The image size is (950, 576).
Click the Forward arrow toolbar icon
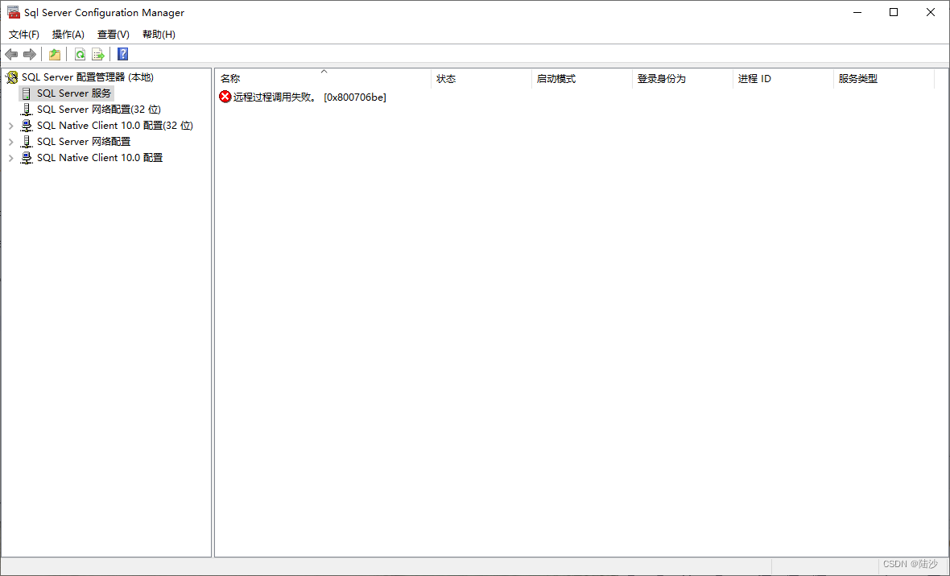[x=30, y=55]
